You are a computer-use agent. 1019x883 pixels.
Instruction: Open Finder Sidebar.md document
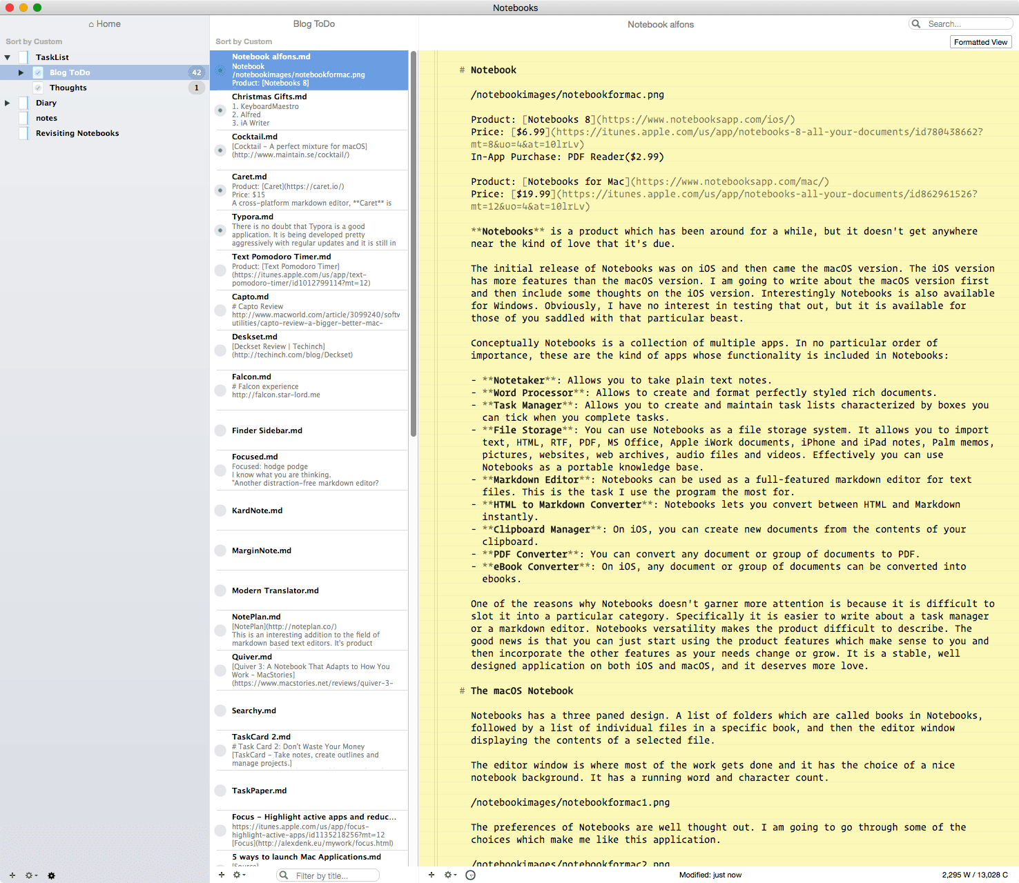[309, 430]
